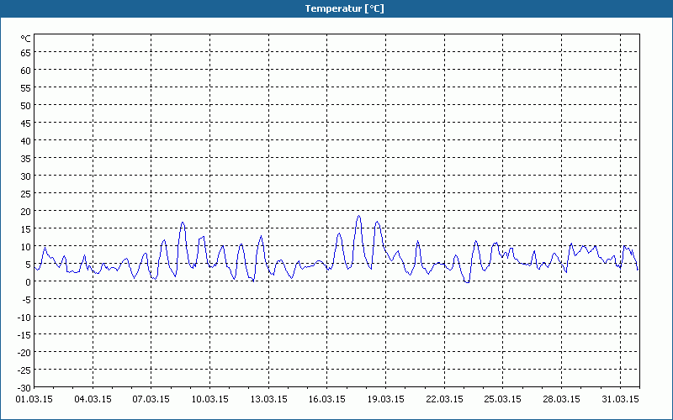
Task: Click the °C unit label on the axis
Action: 26,39
